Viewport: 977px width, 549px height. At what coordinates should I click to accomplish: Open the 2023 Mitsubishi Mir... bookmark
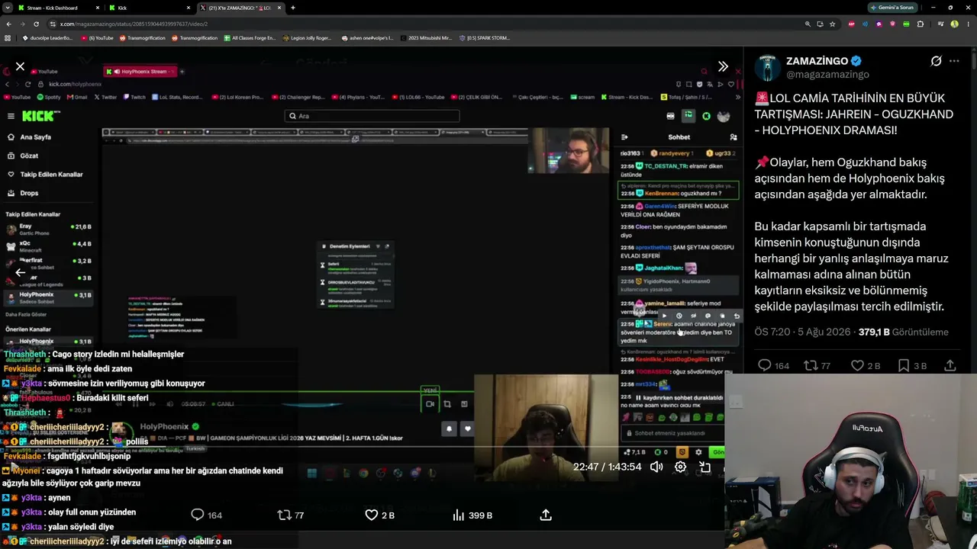[x=426, y=38]
